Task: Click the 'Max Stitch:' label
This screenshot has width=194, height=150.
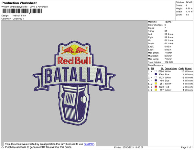Action: [x=154, y=53]
